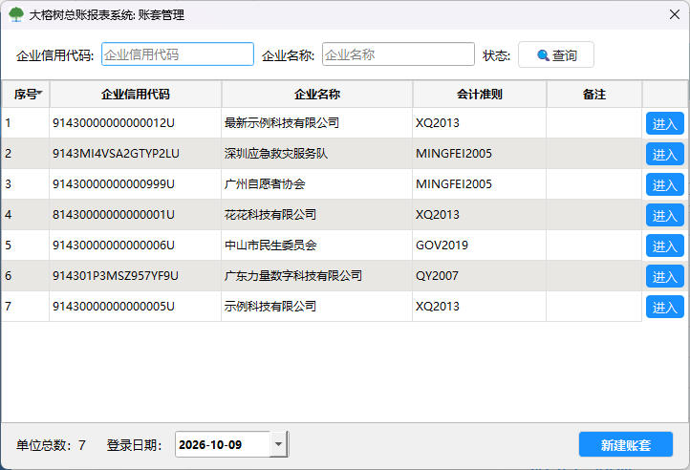Image resolution: width=690 pixels, height=470 pixels.
Task: Click the 状态: label
Action: click(x=496, y=55)
